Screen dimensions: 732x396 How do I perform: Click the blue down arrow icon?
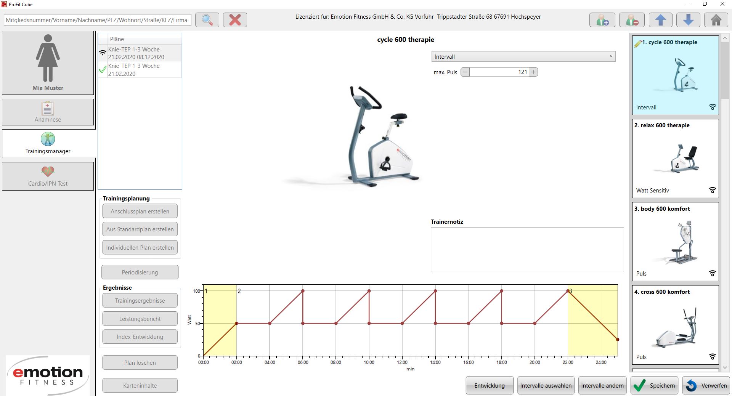click(x=688, y=20)
